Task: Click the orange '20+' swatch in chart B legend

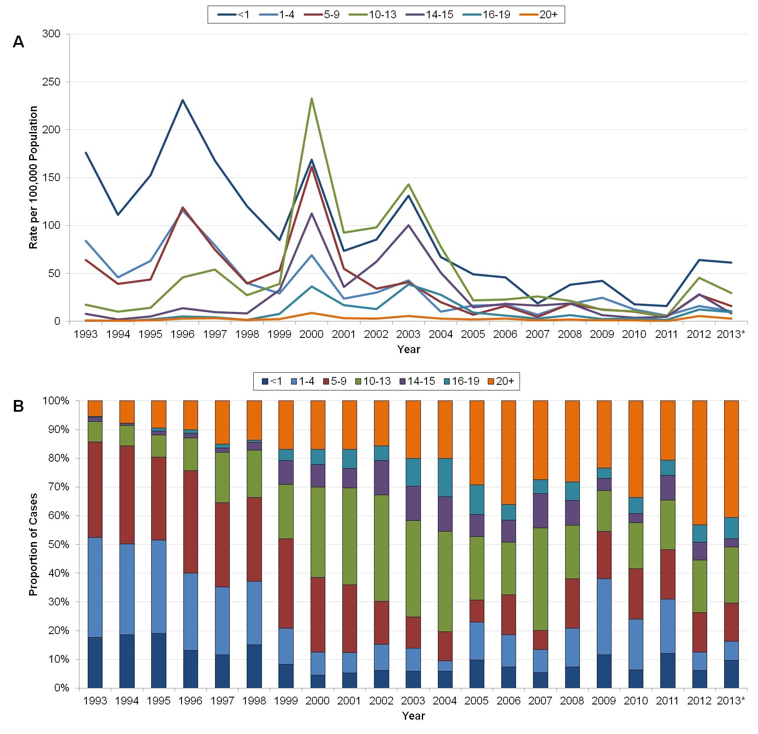Action: click(x=491, y=381)
